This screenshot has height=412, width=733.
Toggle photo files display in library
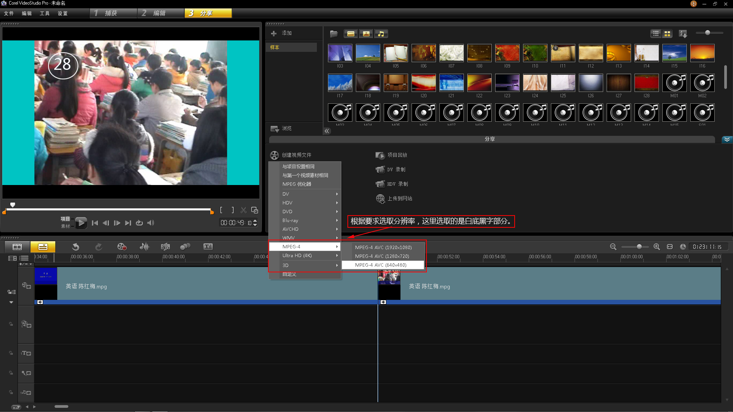[x=366, y=34]
